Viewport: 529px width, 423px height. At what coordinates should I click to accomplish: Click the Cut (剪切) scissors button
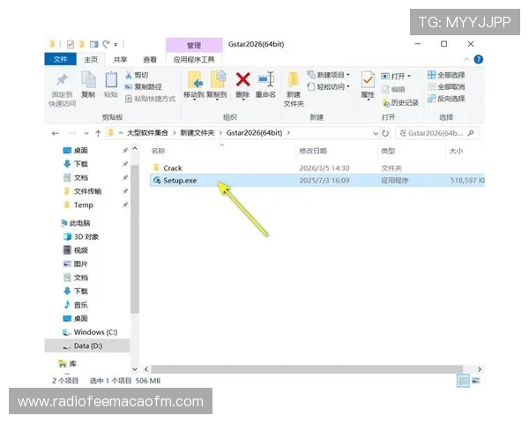click(x=137, y=75)
